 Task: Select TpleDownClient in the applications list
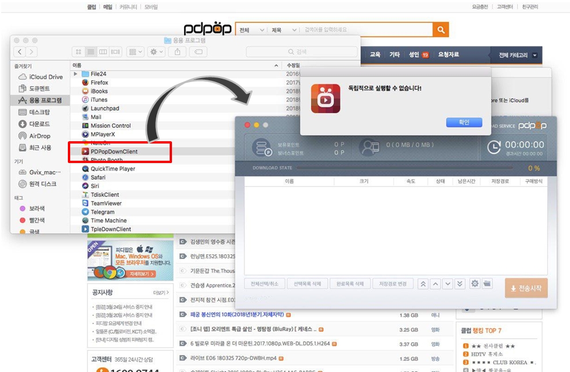106,229
